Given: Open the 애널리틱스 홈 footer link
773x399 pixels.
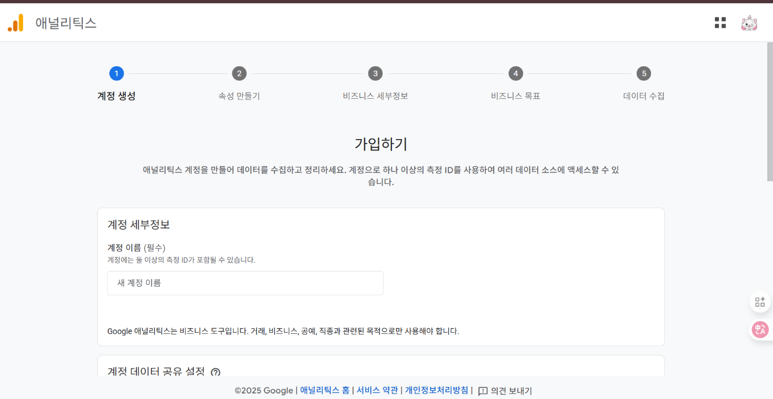Looking at the screenshot, I should point(325,390).
